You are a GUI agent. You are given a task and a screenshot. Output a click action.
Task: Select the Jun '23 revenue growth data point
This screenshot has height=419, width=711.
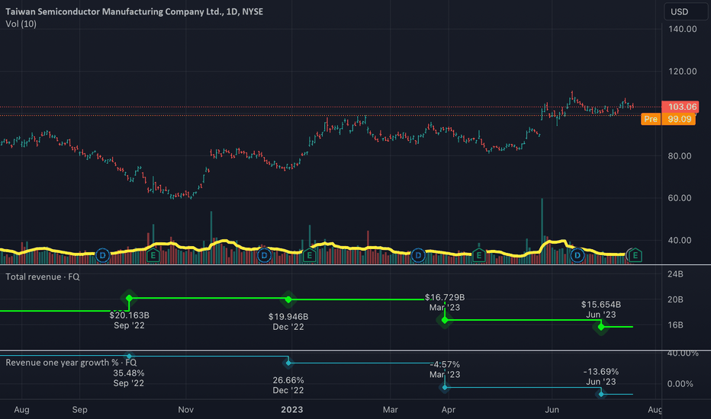point(601,394)
